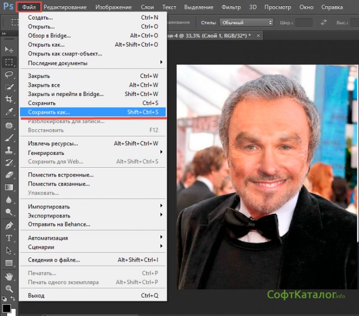Open the Стили dropdown set to Обычный
Image resolution: width=359 pixels, height=316 pixels.
[x=246, y=23]
